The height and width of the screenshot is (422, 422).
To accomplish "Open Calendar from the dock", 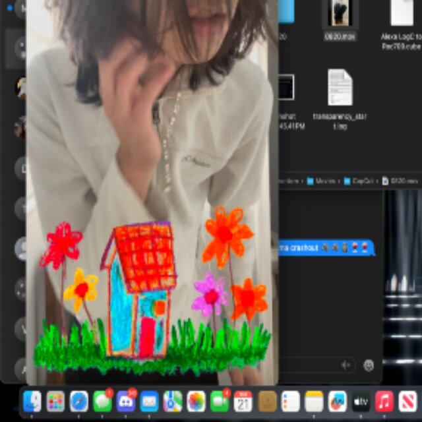I will click(243, 401).
